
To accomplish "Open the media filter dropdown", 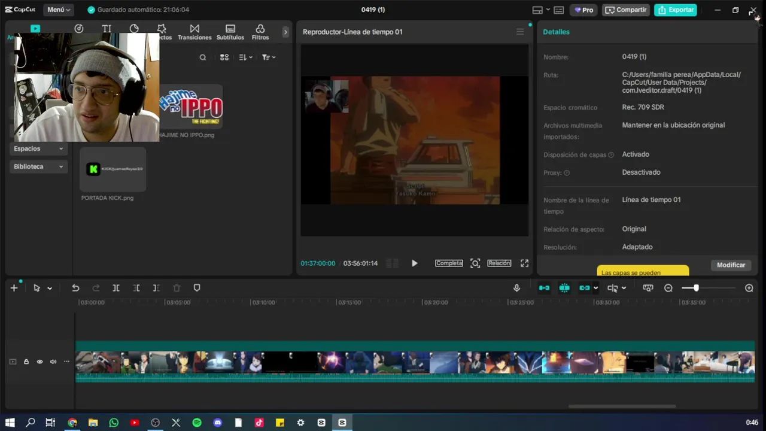I will coord(269,57).
